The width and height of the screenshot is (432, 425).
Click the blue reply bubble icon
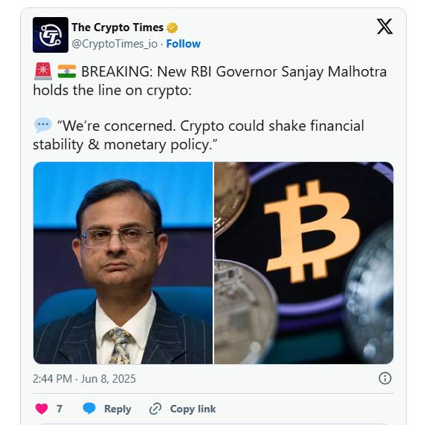tap(89, 409)
